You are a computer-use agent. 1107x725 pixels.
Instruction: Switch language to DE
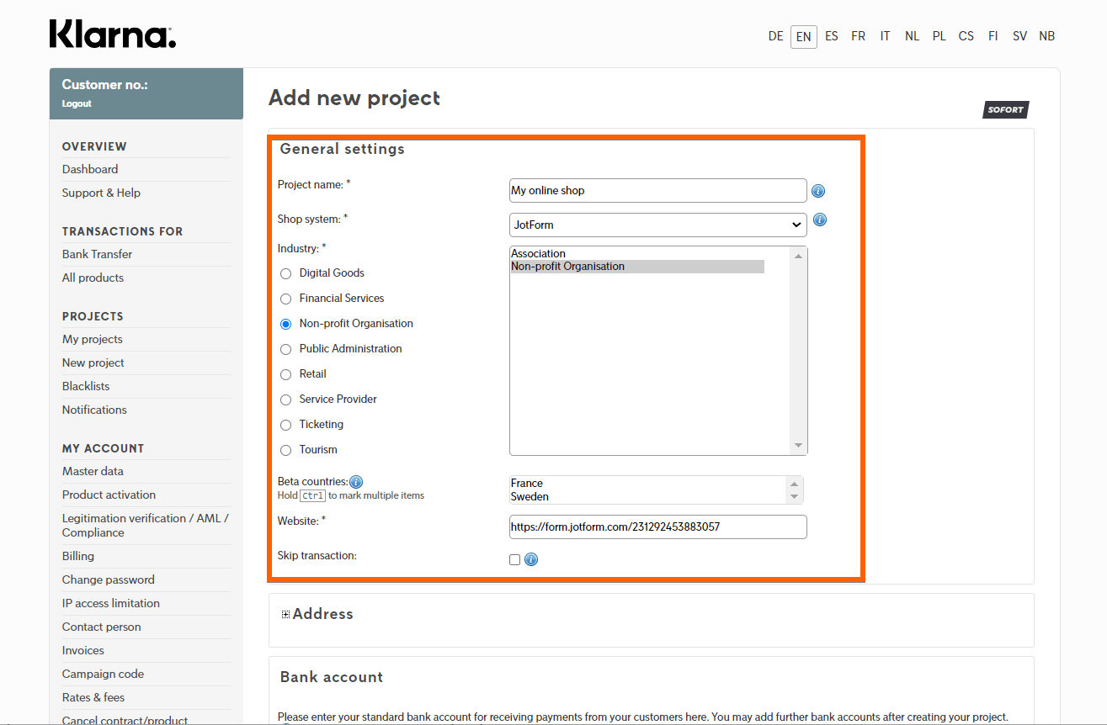(775, 36)
